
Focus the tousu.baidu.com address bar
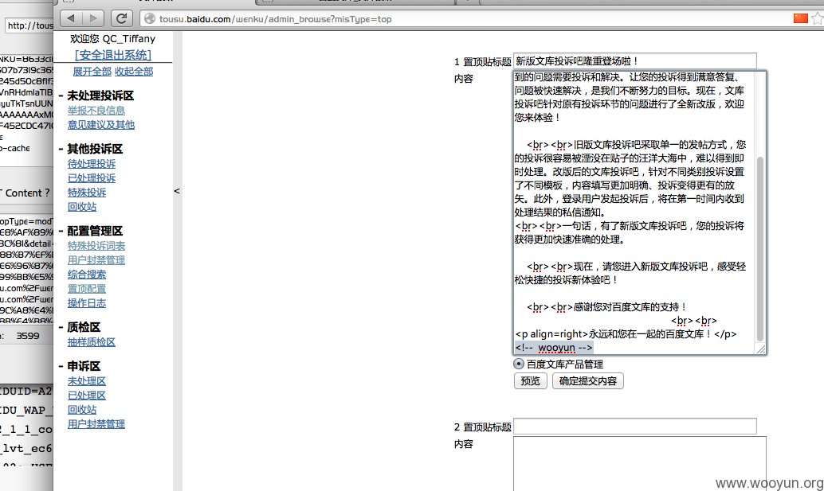pos(468,19)
